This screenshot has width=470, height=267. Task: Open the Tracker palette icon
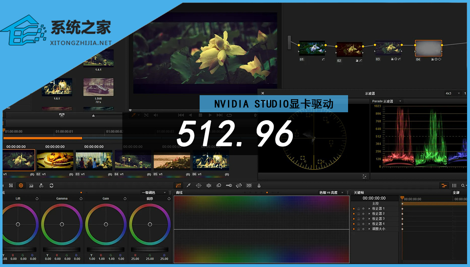209,185
